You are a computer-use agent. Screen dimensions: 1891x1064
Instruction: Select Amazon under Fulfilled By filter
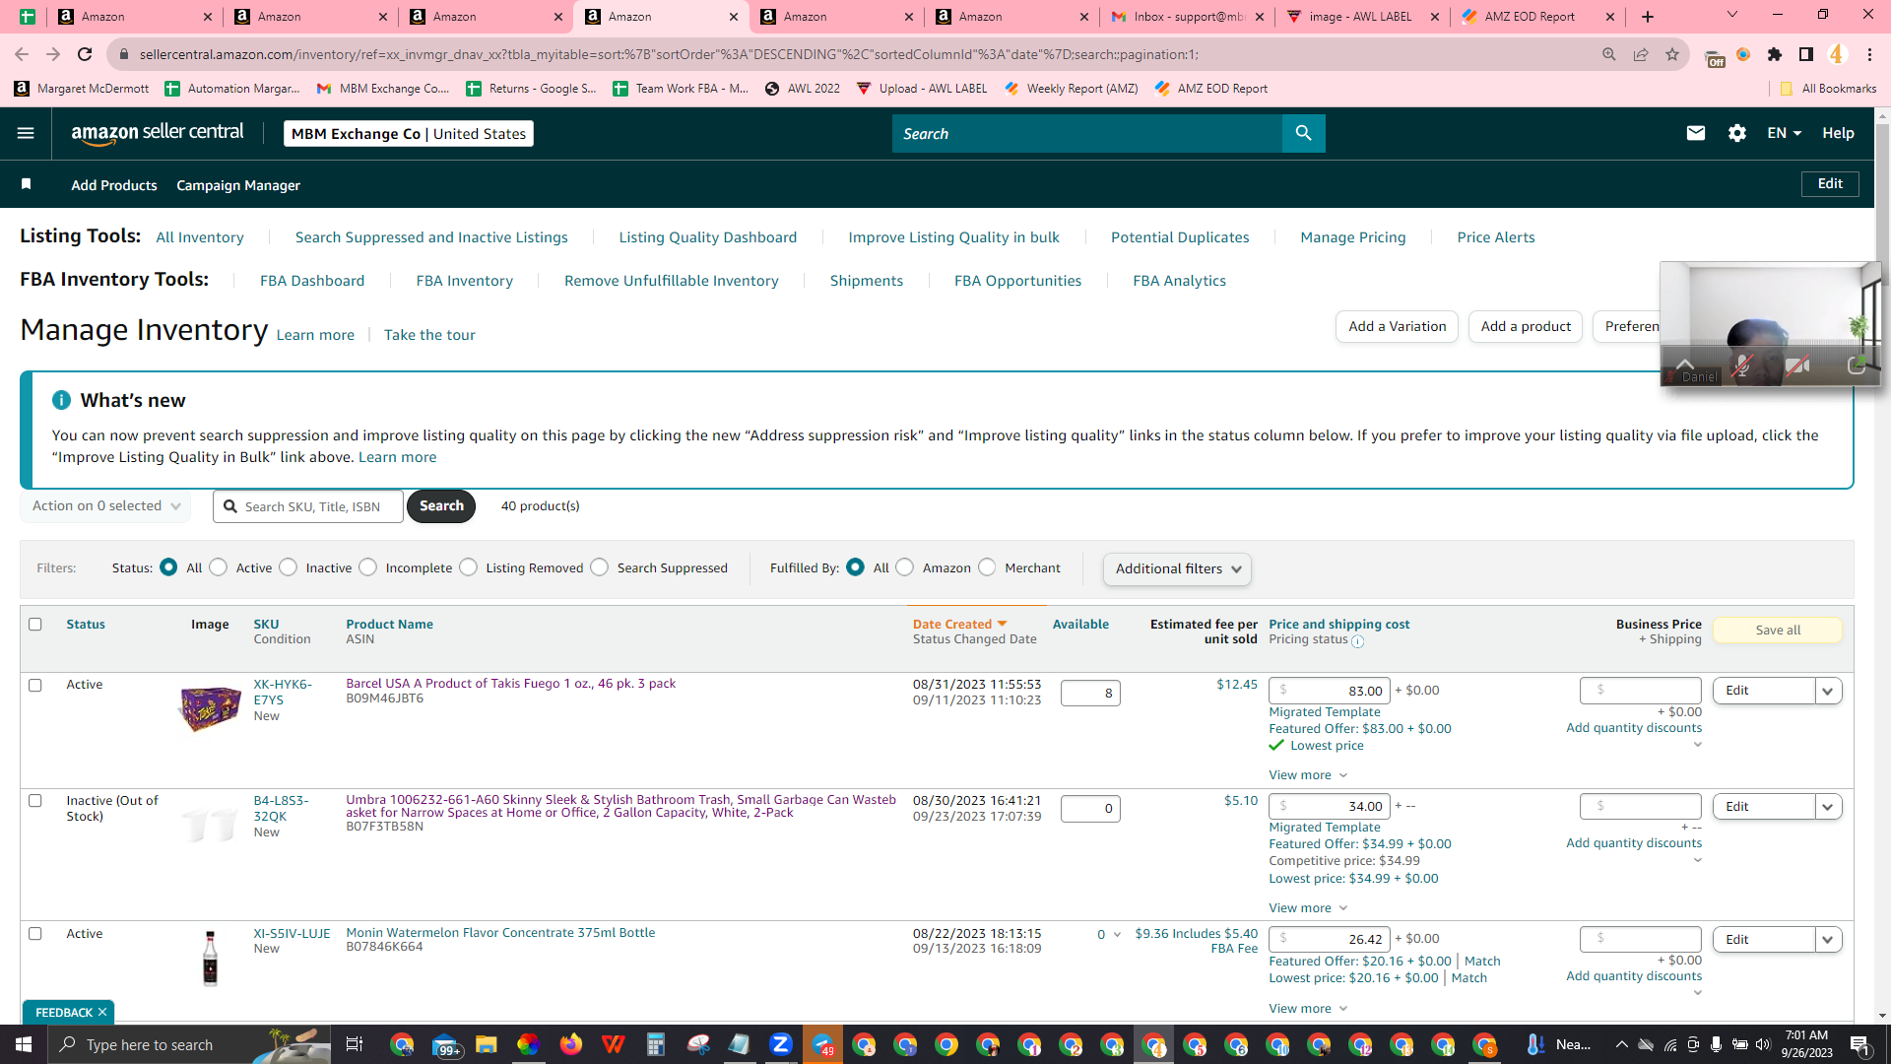click(905, 567)
